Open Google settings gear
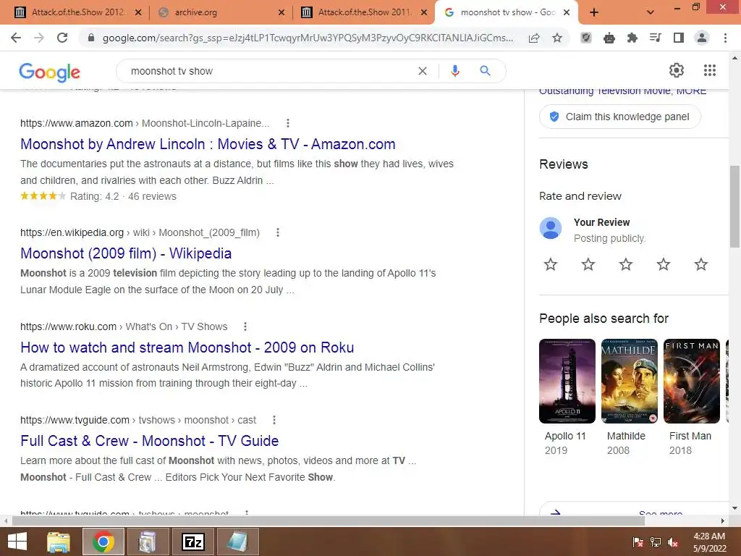Viewport: 741px width, 556px height. pos(677,70)
